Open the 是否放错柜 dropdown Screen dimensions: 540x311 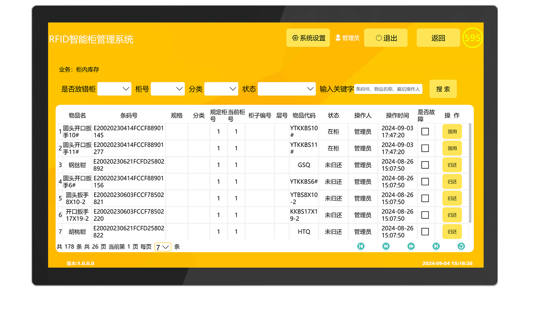click(114, 89)
